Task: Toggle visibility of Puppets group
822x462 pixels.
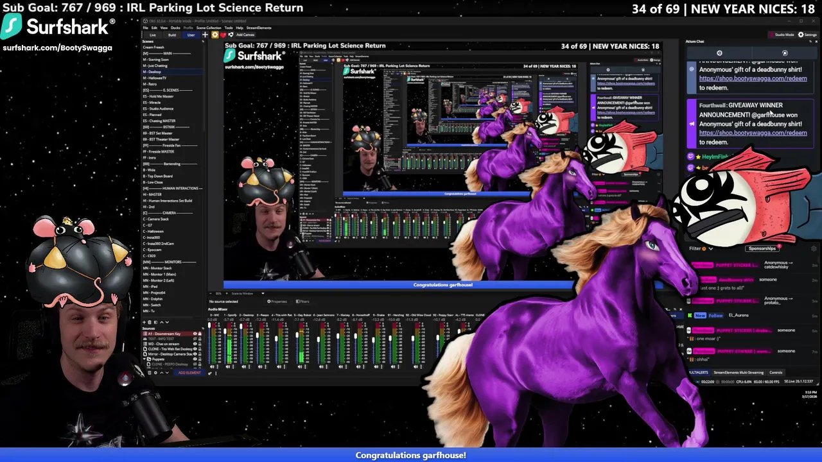Action: coord(195,359)
